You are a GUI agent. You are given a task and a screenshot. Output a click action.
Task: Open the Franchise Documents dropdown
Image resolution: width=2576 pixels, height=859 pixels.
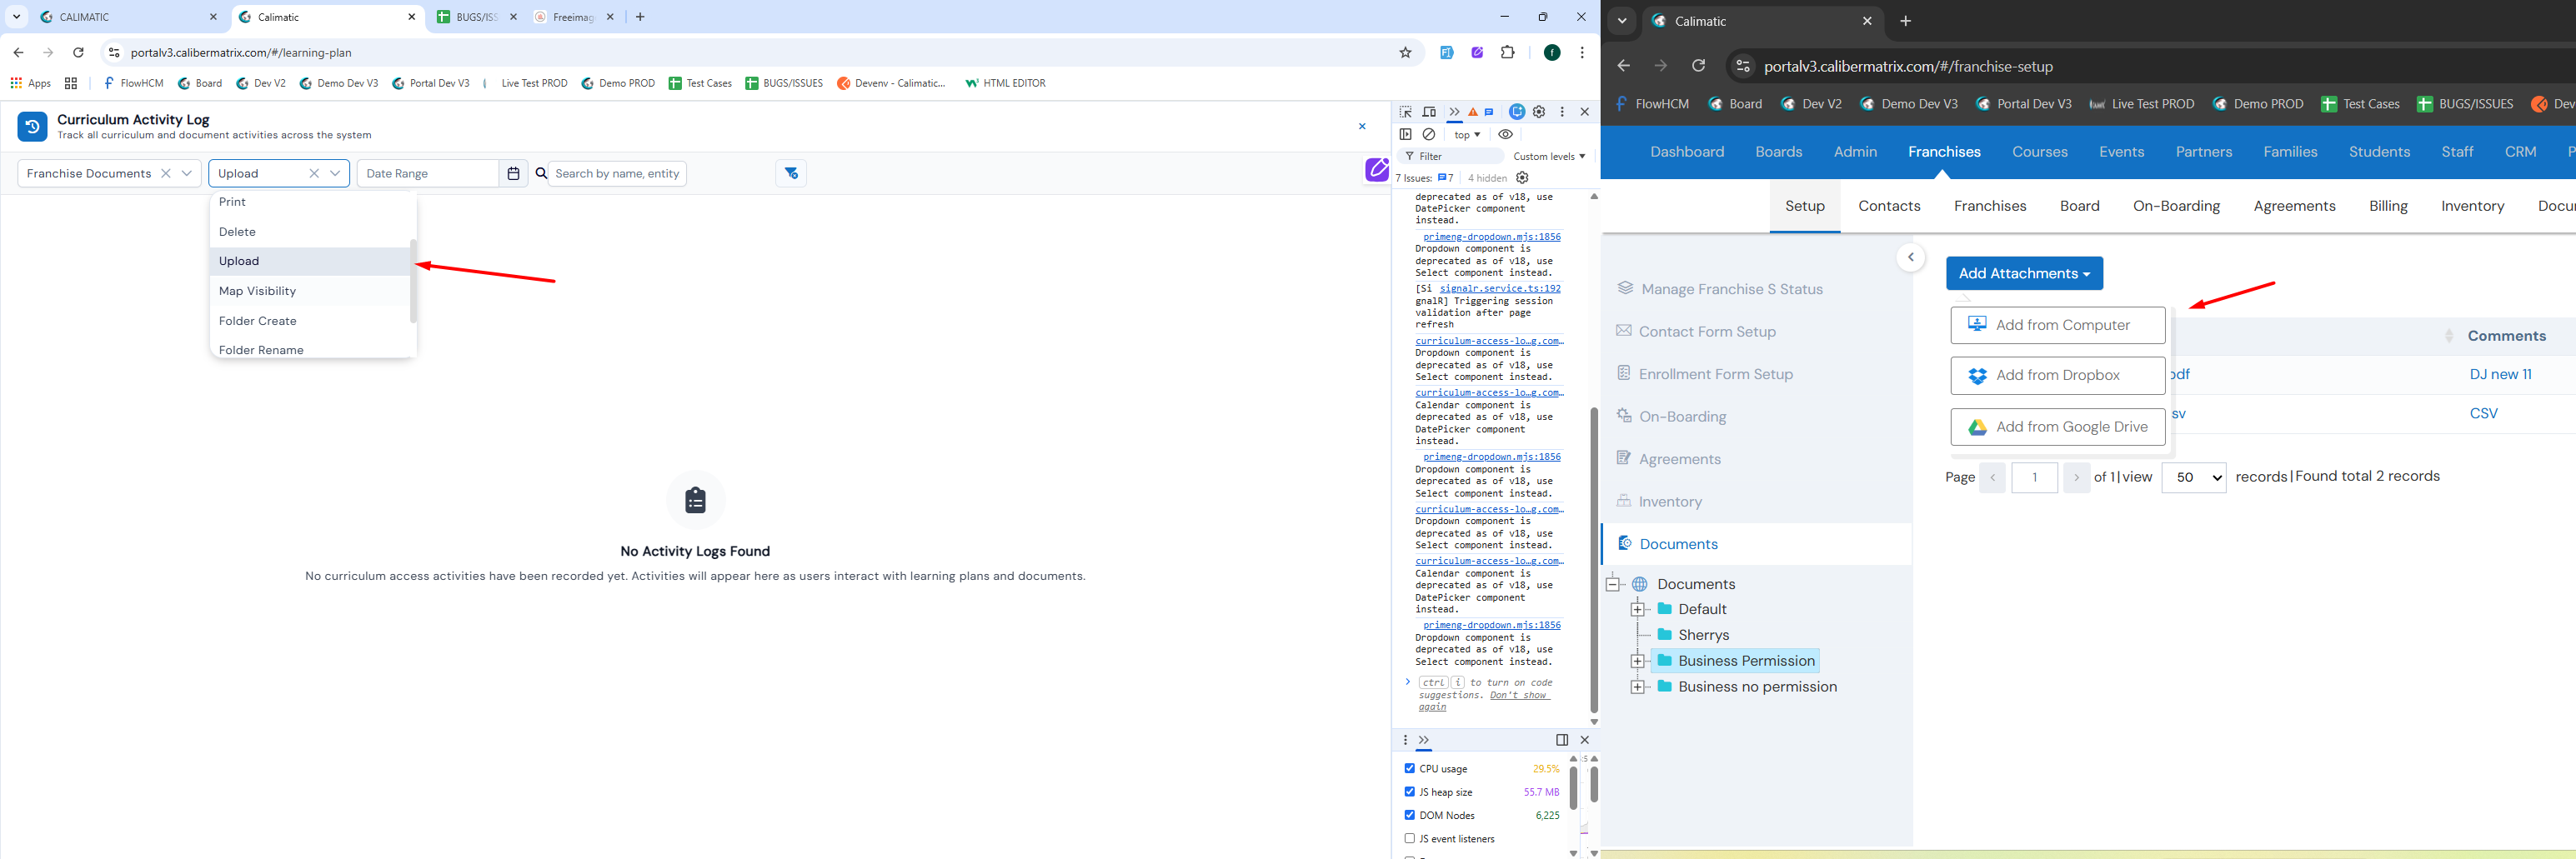pyautogui.click(x=187, y=174)
